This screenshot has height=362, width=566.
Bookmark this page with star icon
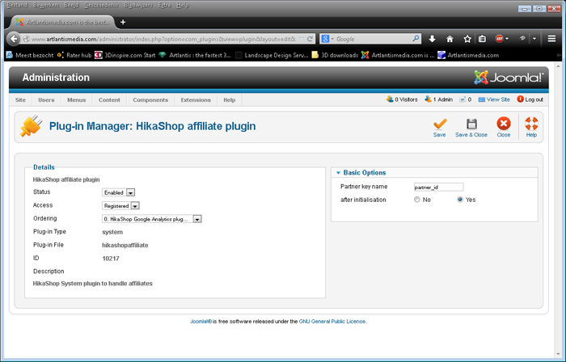(467, 39)
